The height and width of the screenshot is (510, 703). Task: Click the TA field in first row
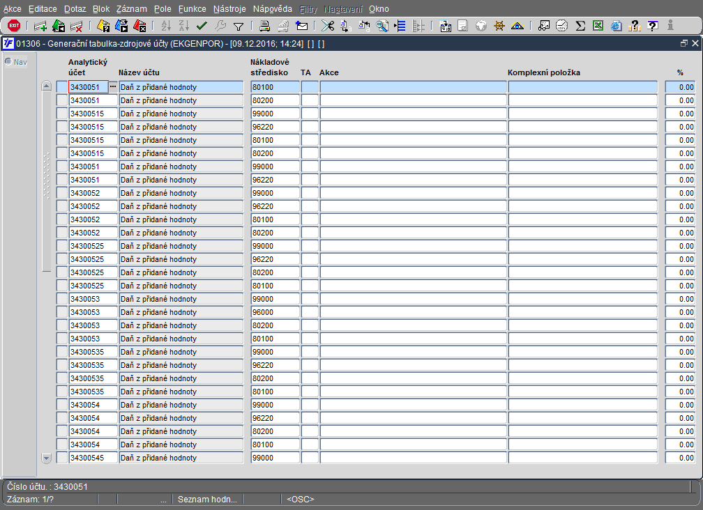click(x=310, y=87)
